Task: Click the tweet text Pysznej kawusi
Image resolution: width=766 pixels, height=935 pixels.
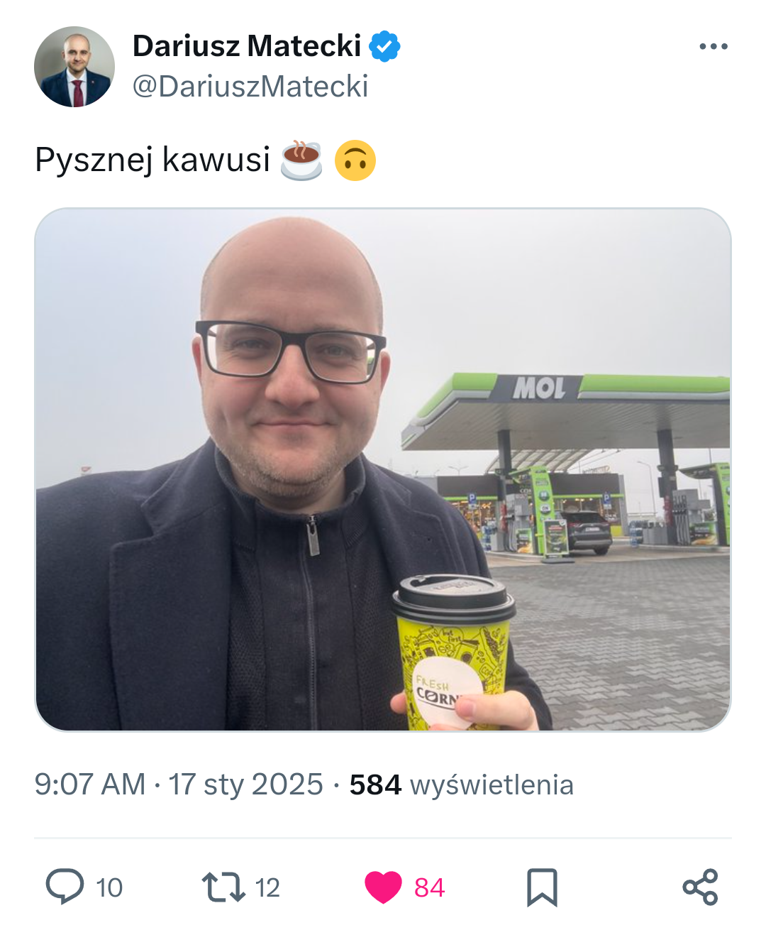Action: coord(152,160)
